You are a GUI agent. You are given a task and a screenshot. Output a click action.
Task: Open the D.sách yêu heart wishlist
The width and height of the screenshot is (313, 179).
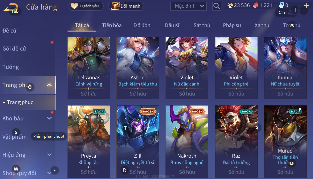point(86,6)
